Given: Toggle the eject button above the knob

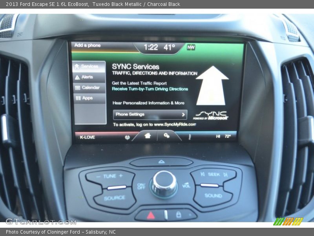Looking at the screenshot, I should click(x=161, y=161).
